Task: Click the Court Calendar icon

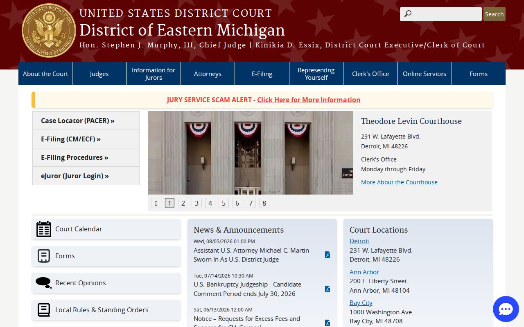Action: pos(44,229)
